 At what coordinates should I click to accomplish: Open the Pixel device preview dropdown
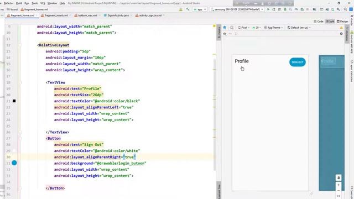tap(243, 28)
